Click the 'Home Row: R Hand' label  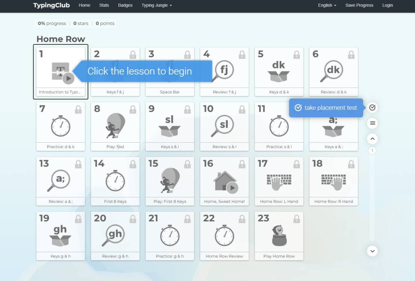point(333,201)
